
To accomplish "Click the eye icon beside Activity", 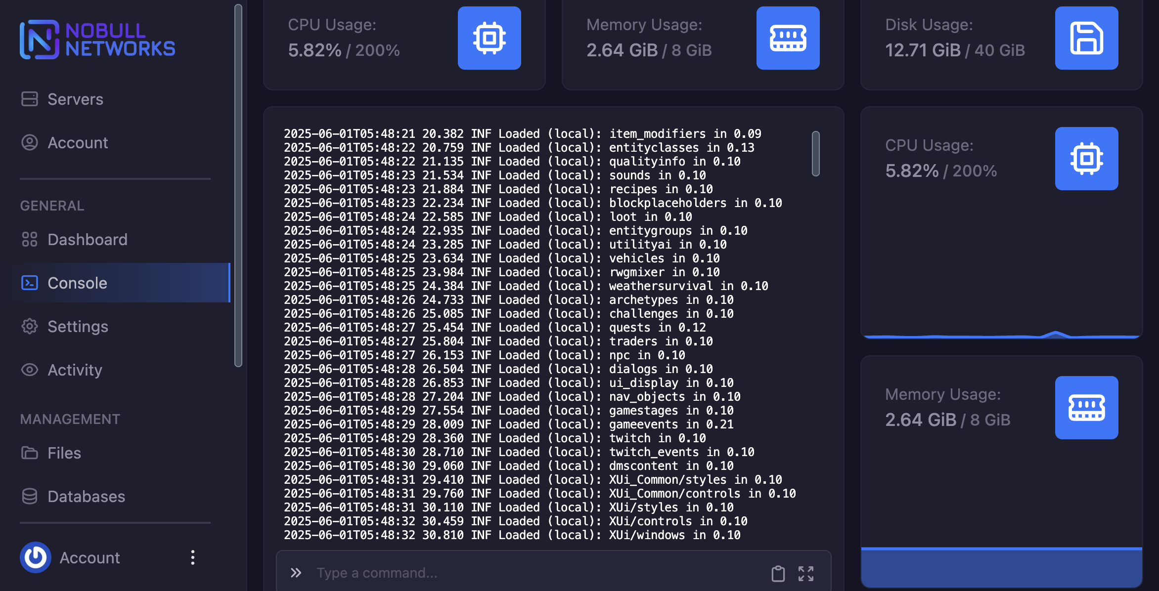I will [30, 370].
